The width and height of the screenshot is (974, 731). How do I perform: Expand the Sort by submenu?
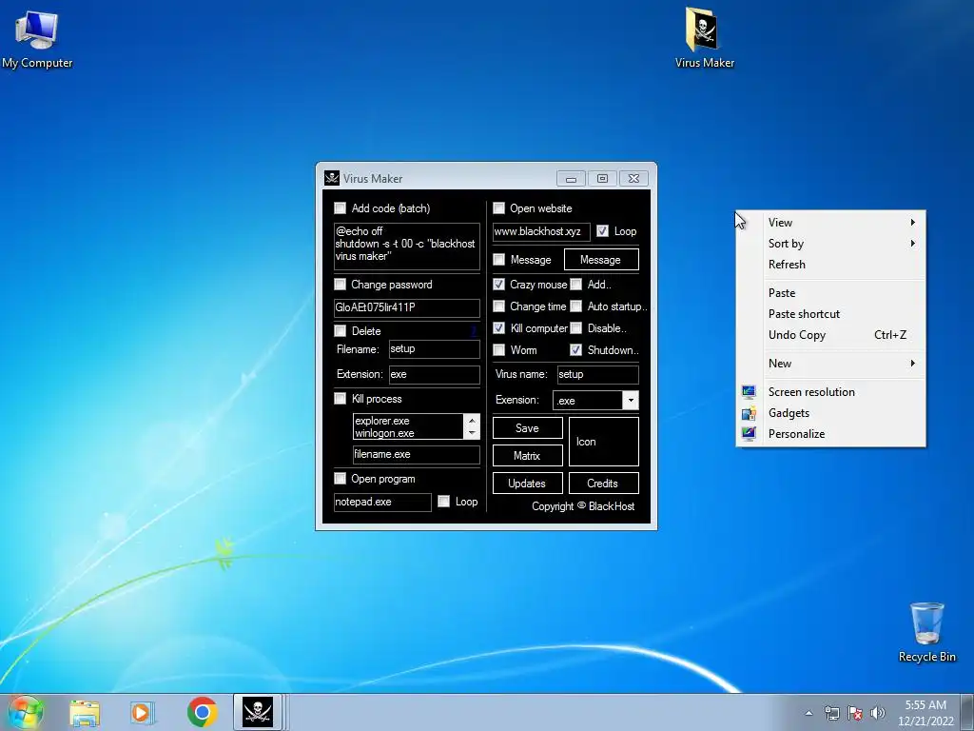click(831, 244)
